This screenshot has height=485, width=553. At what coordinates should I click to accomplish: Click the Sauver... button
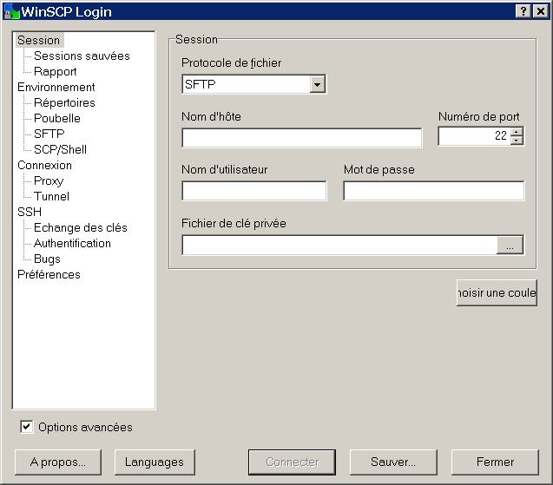pyautogui.click(x=392, y=462)
